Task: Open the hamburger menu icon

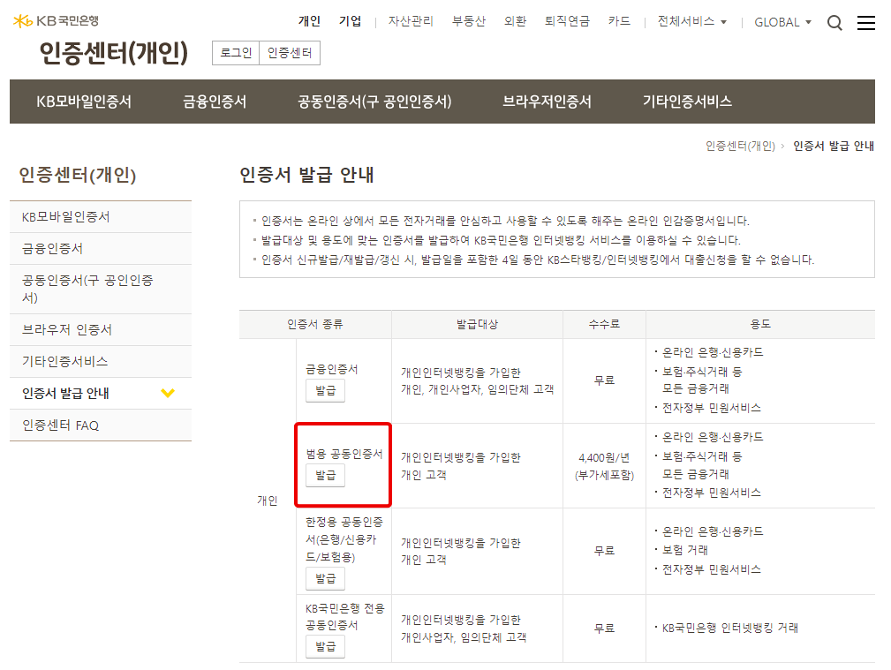Action: (x=866, y=23)
